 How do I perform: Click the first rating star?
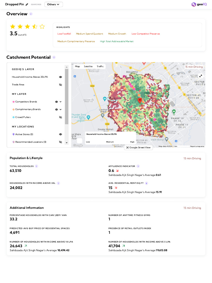(13, 27)
